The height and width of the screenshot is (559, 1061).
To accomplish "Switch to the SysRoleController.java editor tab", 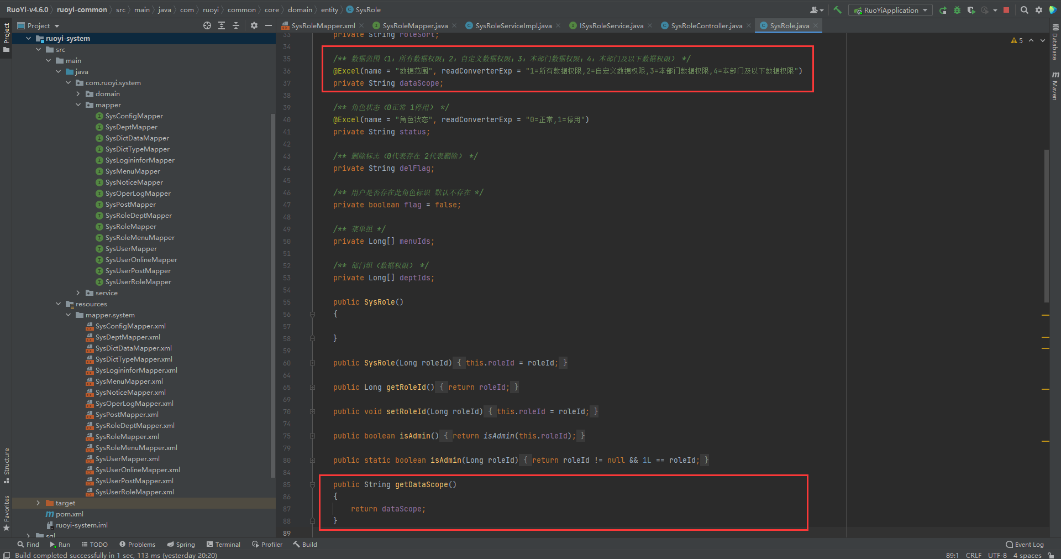I will tap(707, 25).
